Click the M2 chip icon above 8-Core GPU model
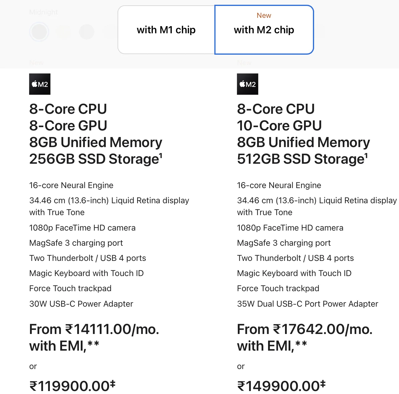Viewport: 399px width, 394px height. (x=40, y=84)
